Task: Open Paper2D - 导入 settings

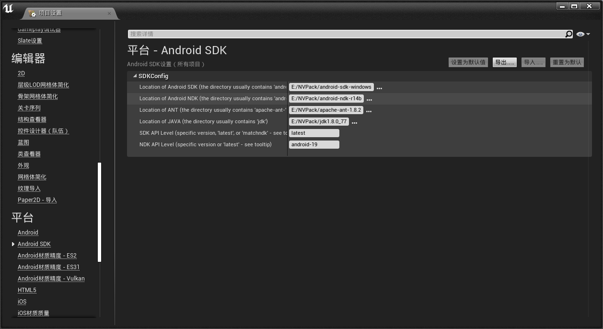Action: [x=37, y=200]
